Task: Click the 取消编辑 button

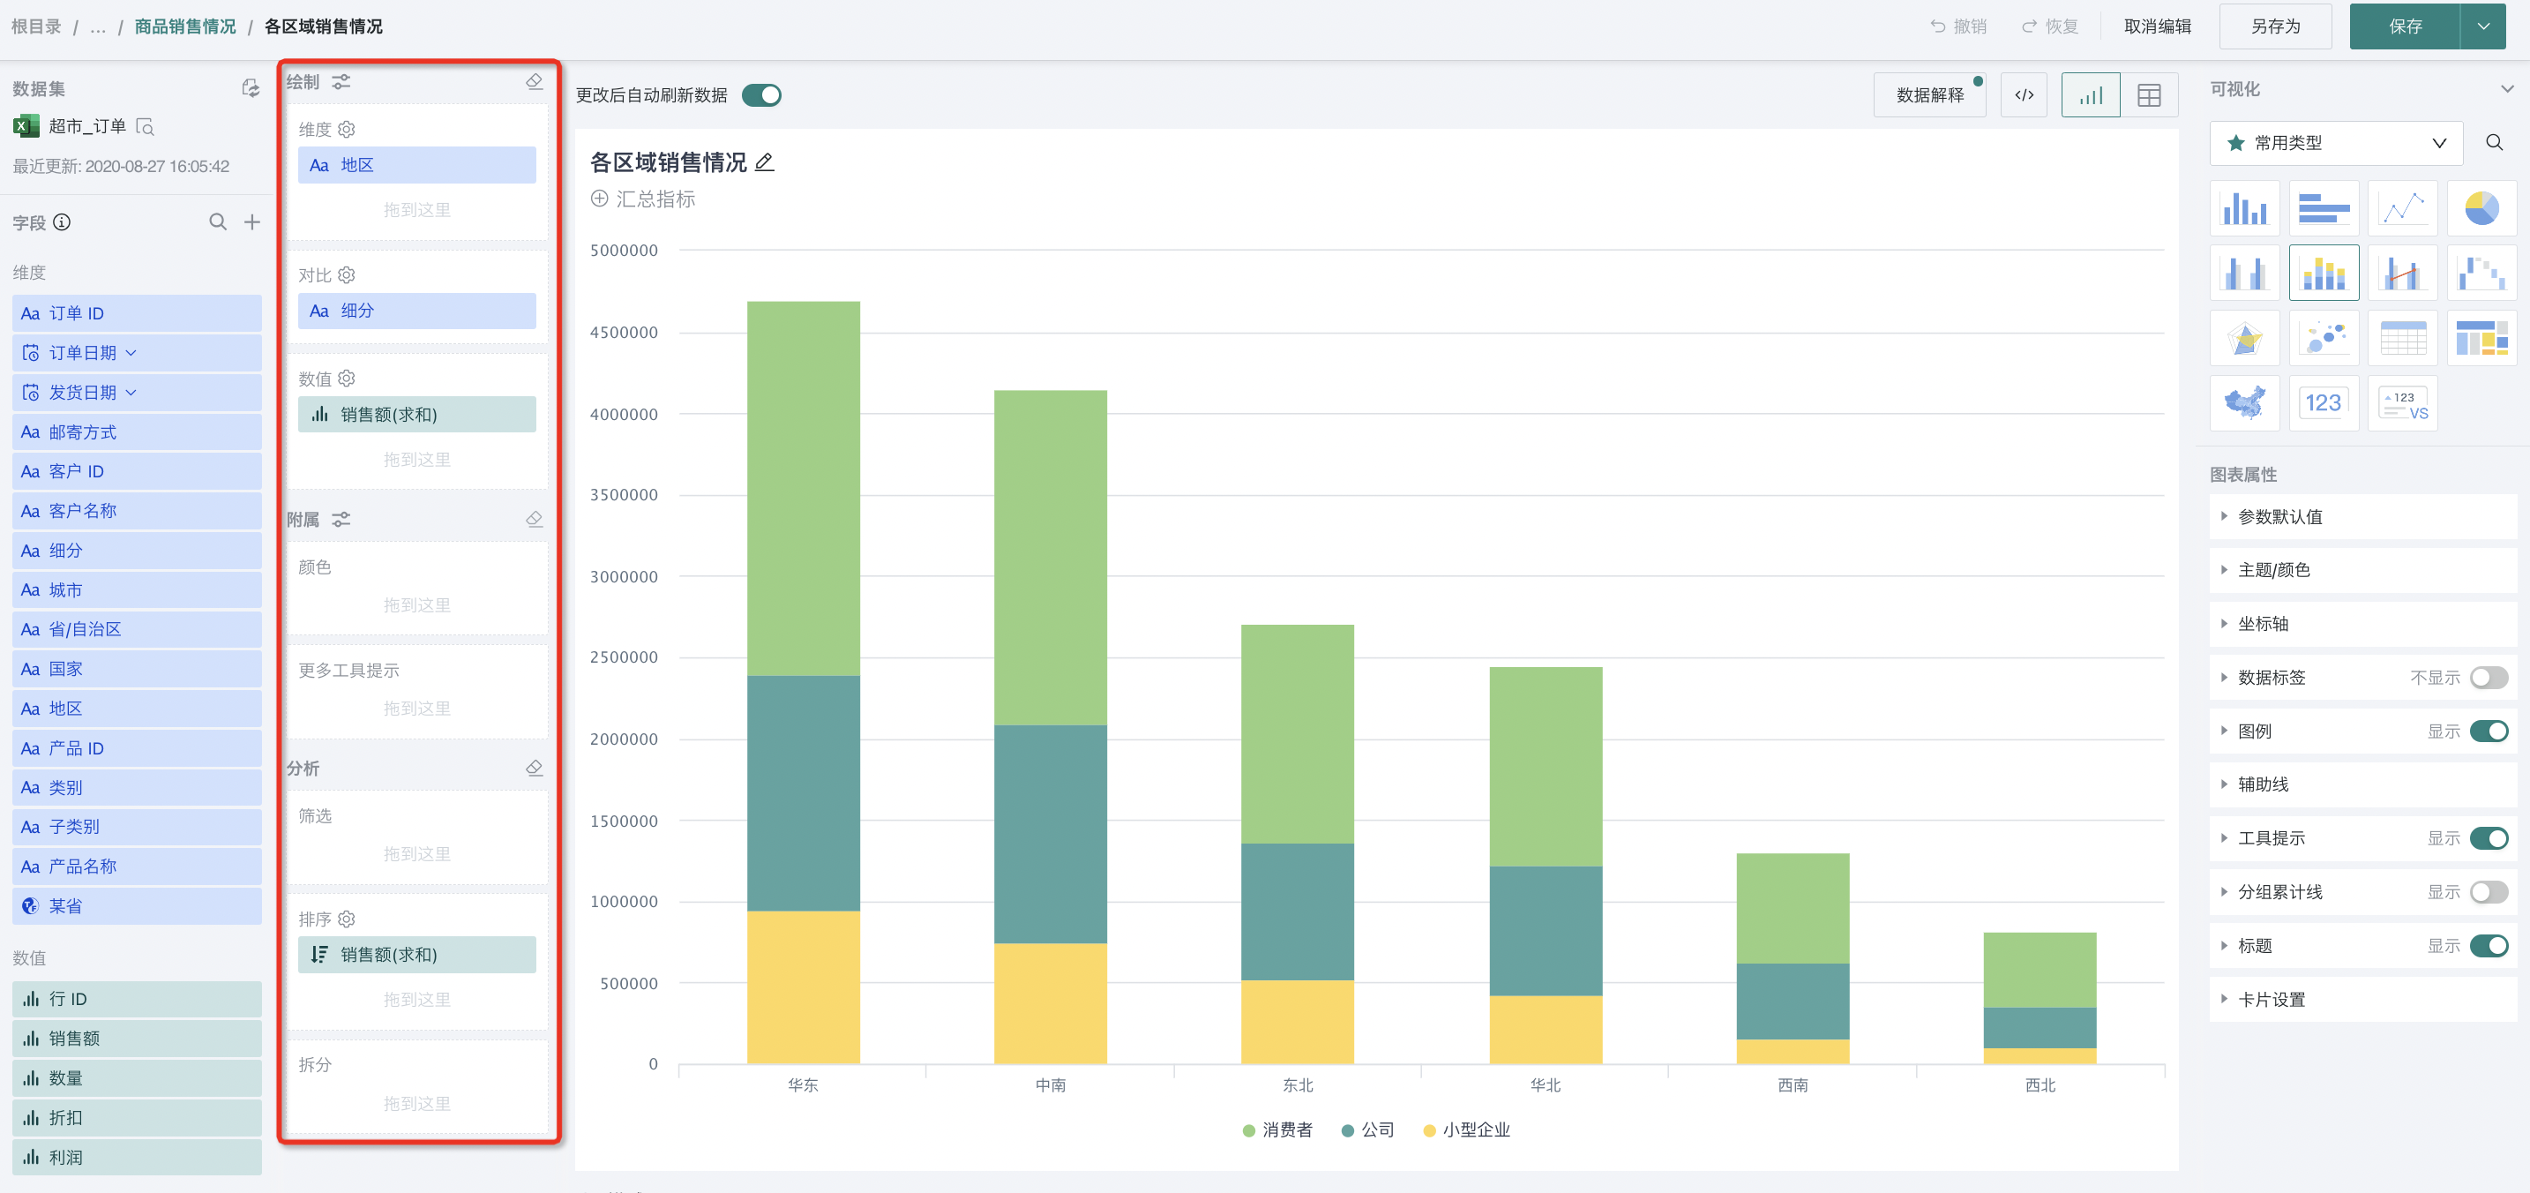Action: point(2157,26)
